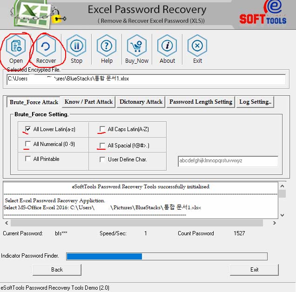The height and width of the screenshot is (292, 296).
Task: Click the status bar 'eSoftTools Password Recovery Tools Demo (2.0)'
Action: pos(55,288)
